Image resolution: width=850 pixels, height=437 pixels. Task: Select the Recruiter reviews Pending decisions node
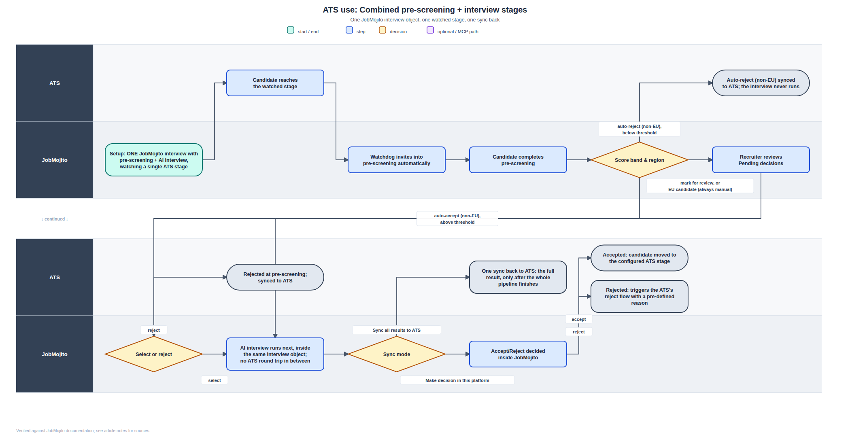(761, 160)
